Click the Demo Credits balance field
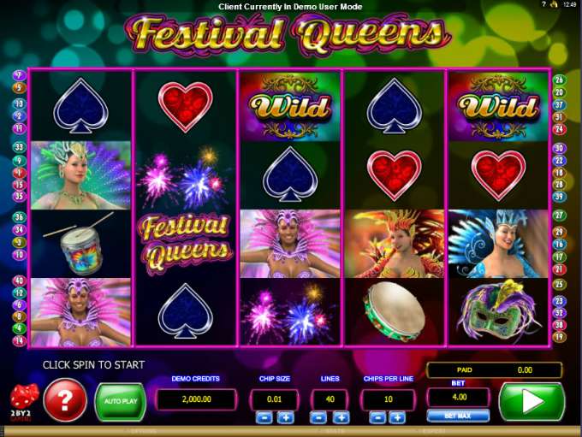The image size is (582, 437). 196,399
